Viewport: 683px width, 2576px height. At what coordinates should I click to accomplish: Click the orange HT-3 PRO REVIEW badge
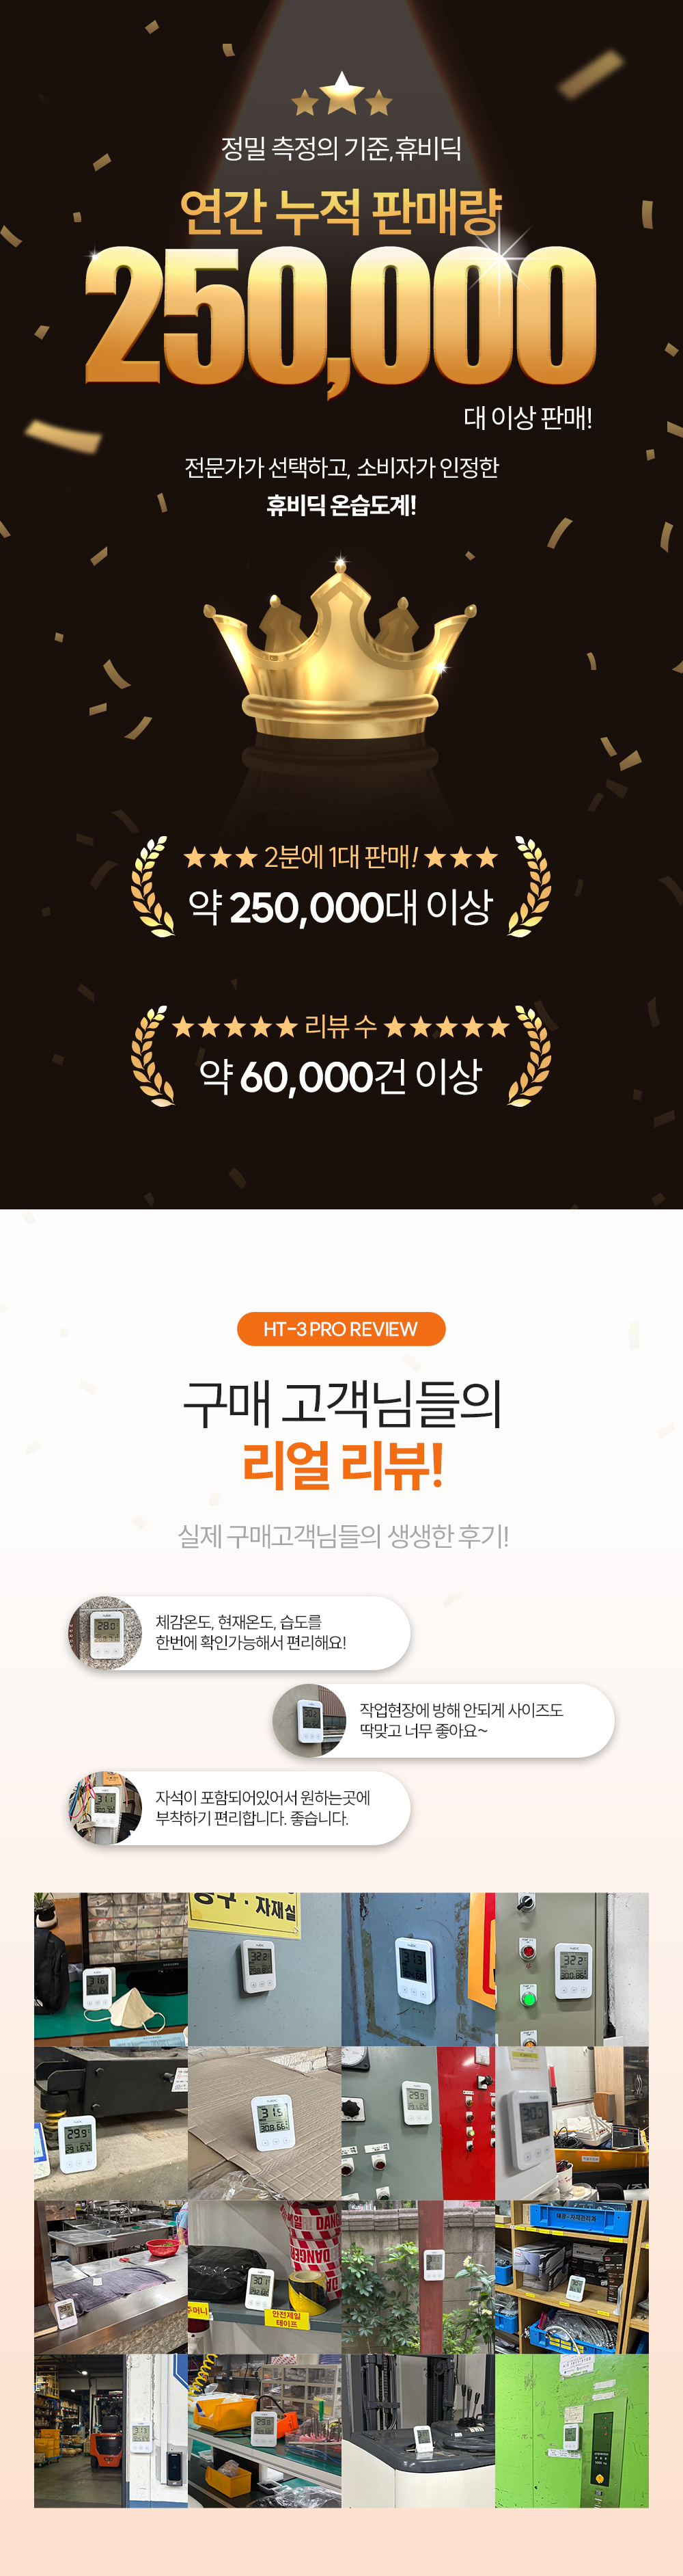tap(341, 1329)
